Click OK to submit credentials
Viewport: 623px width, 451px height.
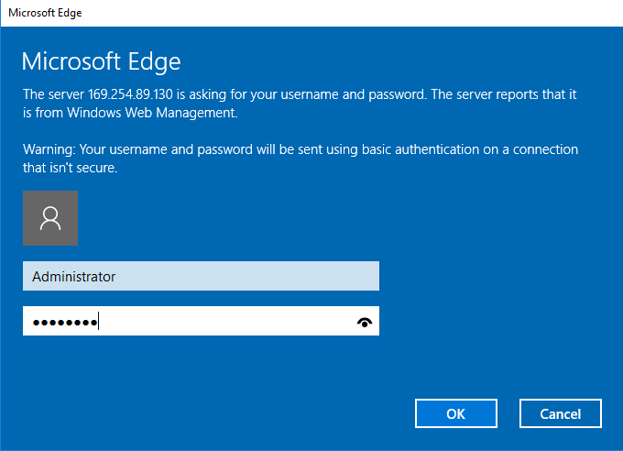(455, 413)
